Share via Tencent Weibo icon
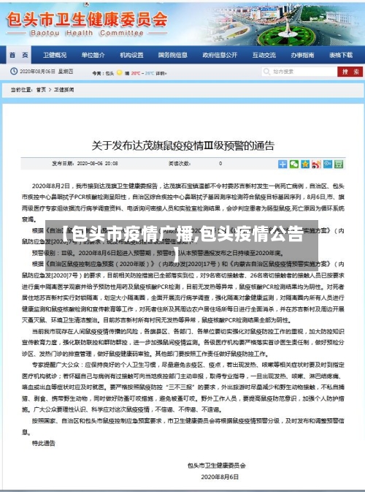The image size is (365, 492). coord(327,164)
